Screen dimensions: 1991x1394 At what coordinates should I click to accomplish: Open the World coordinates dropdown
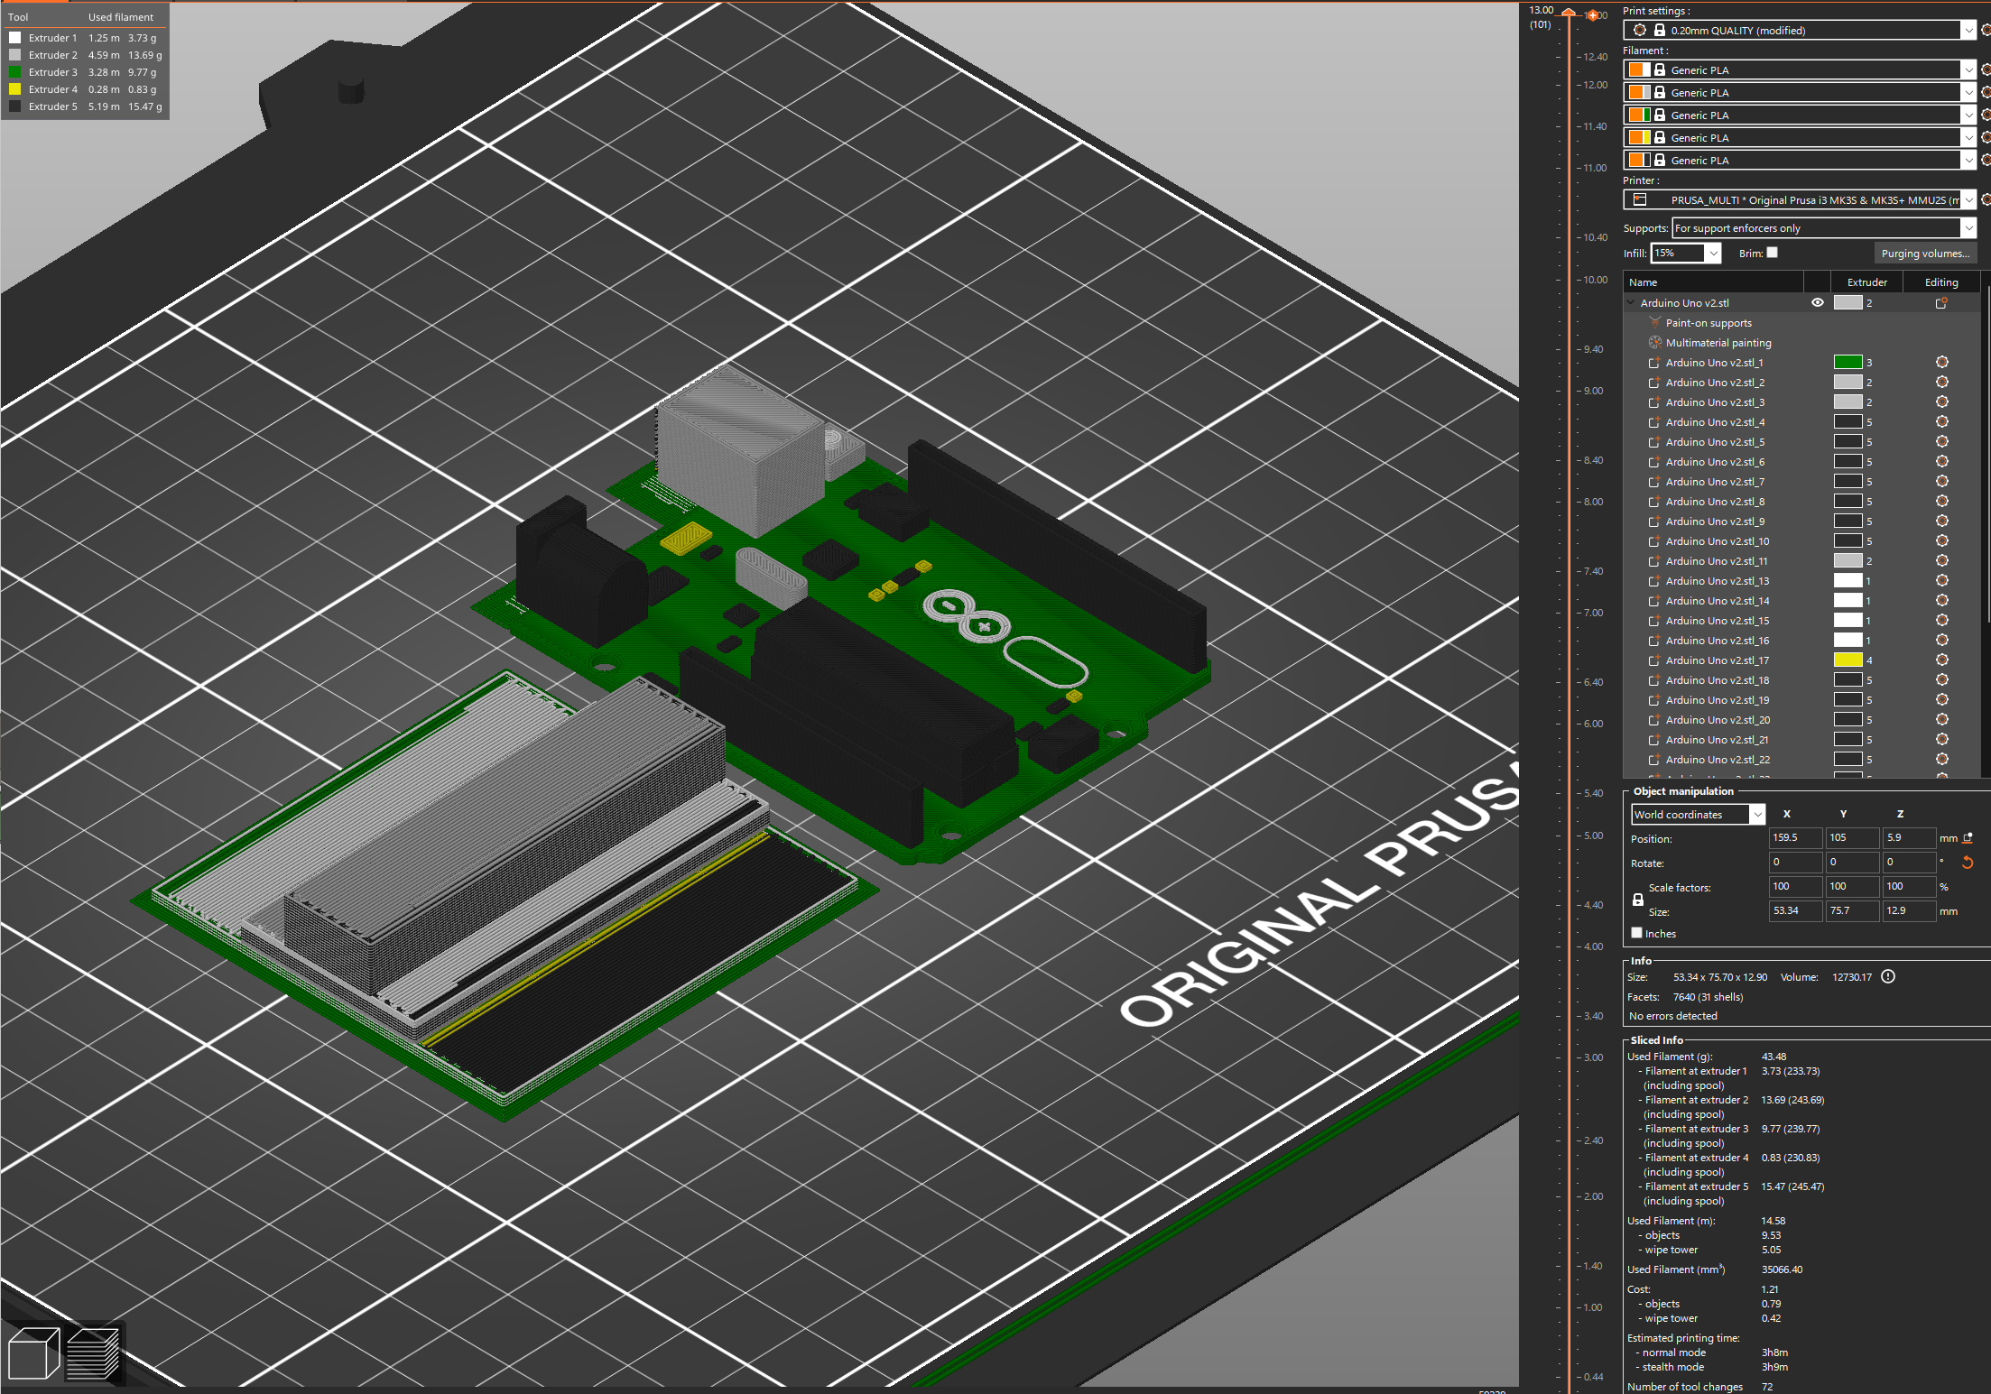(1756, 814)
